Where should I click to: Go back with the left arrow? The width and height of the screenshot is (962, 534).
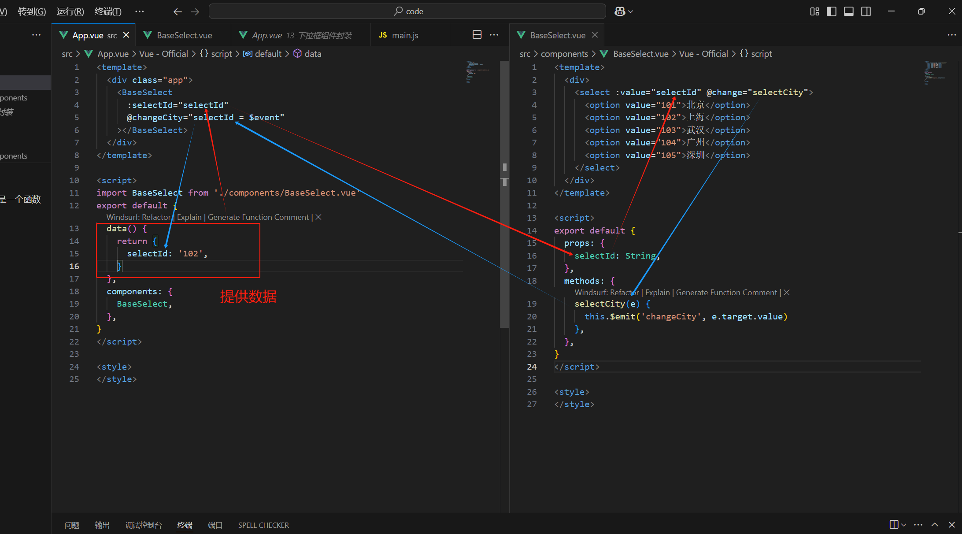(178, 11)
